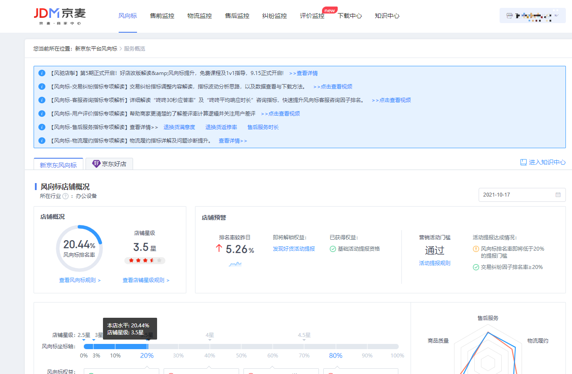Open the 售后服务时长 link

(x=263, y=127)
